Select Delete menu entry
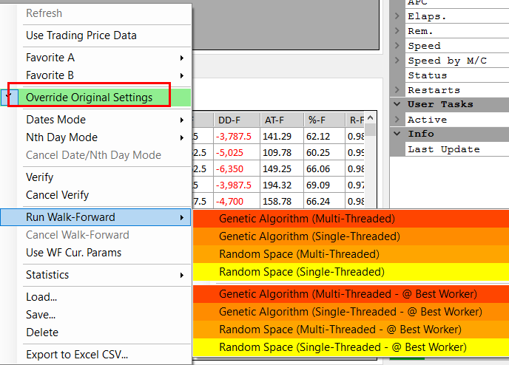The image size is (509, 365). pyautogui.click(x=42, y=332)
